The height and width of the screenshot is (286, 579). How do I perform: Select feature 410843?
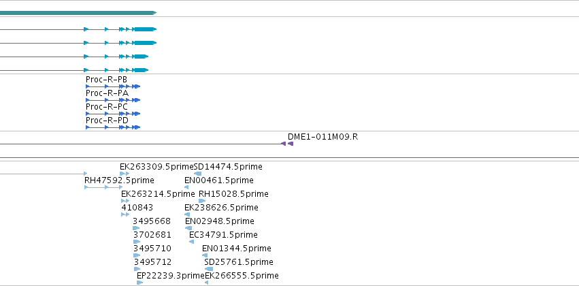click(x=137, y=208)
